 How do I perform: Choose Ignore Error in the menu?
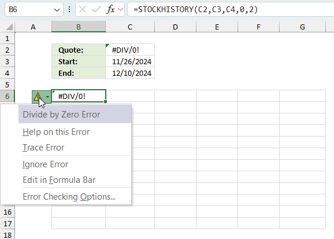pos(45,164)
